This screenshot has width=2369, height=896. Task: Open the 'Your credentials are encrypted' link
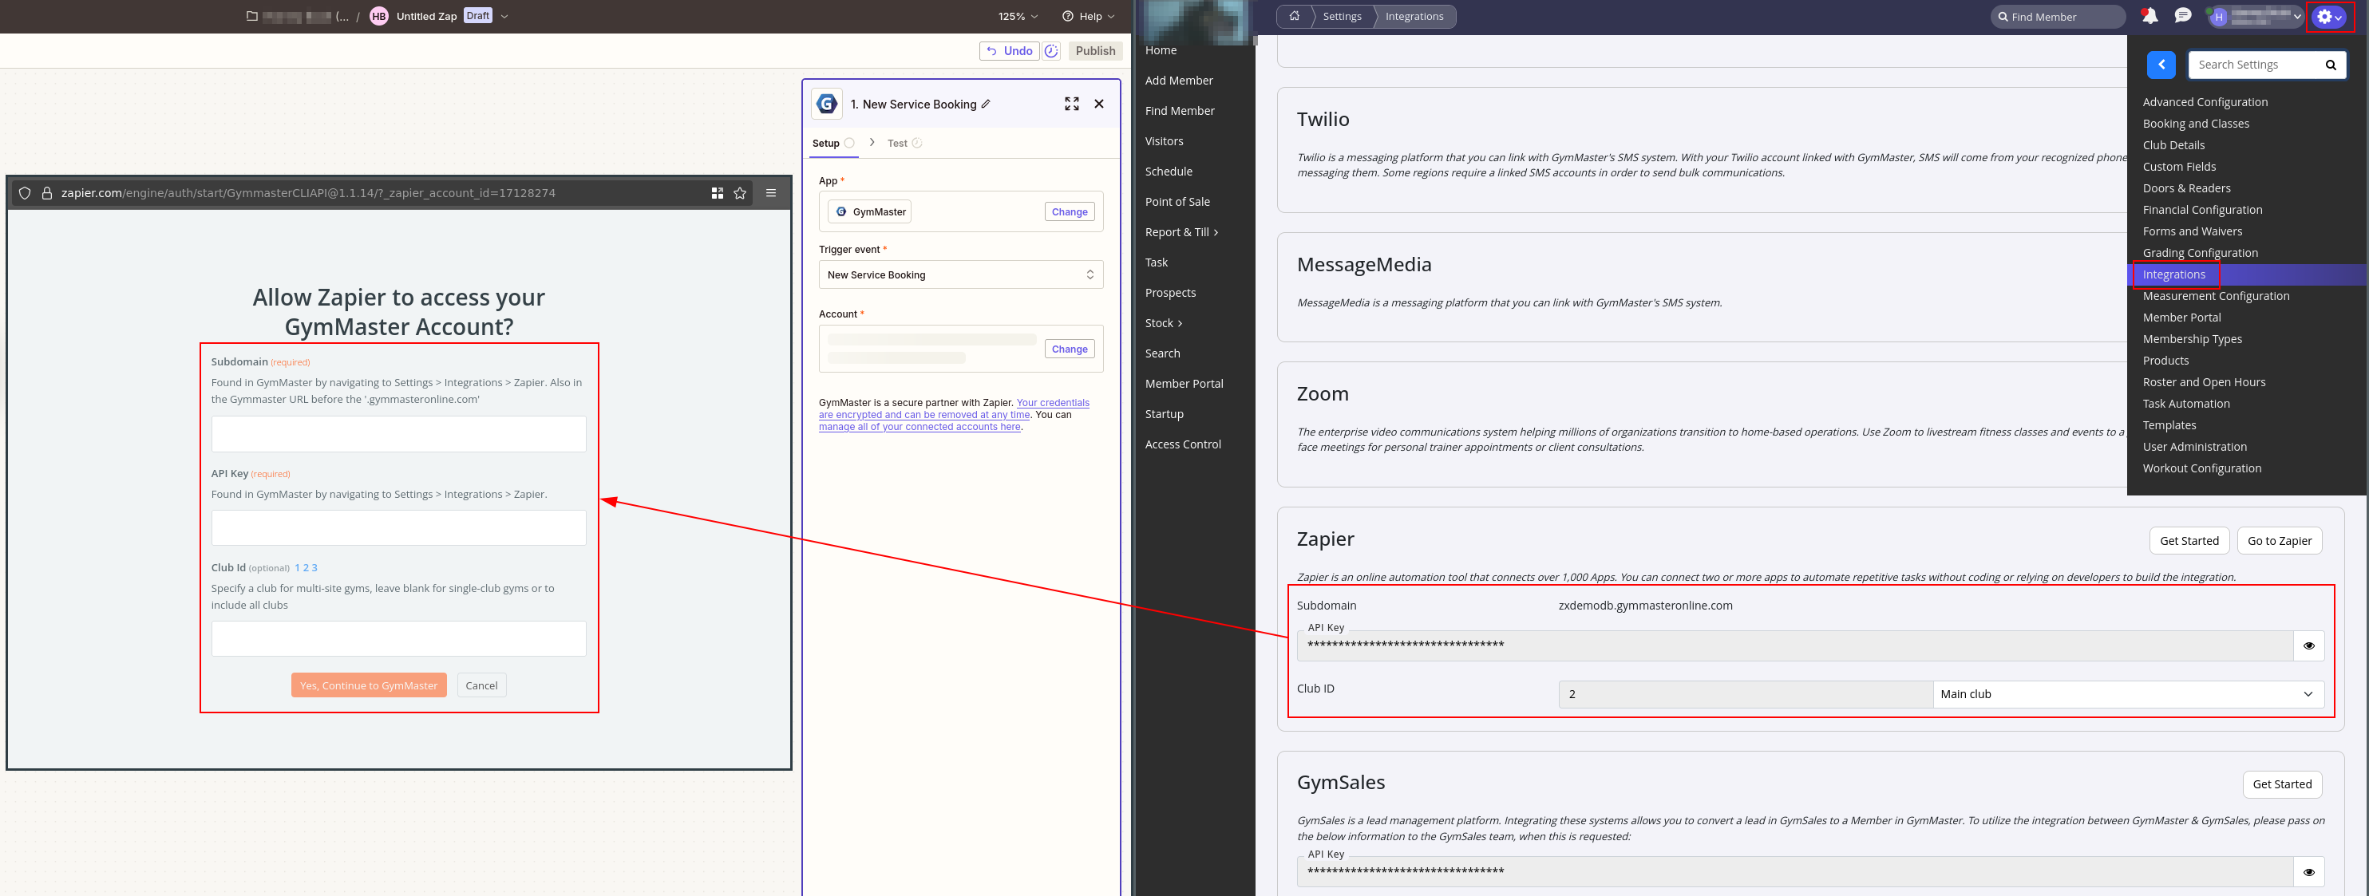point(954,409)
